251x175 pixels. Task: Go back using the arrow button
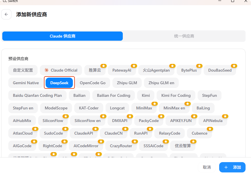[x=6, y=14]
